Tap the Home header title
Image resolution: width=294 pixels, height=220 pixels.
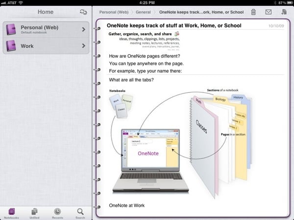(46, 12)
